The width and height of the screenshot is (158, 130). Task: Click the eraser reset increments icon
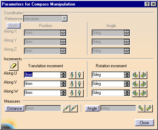tap(13, 66)
